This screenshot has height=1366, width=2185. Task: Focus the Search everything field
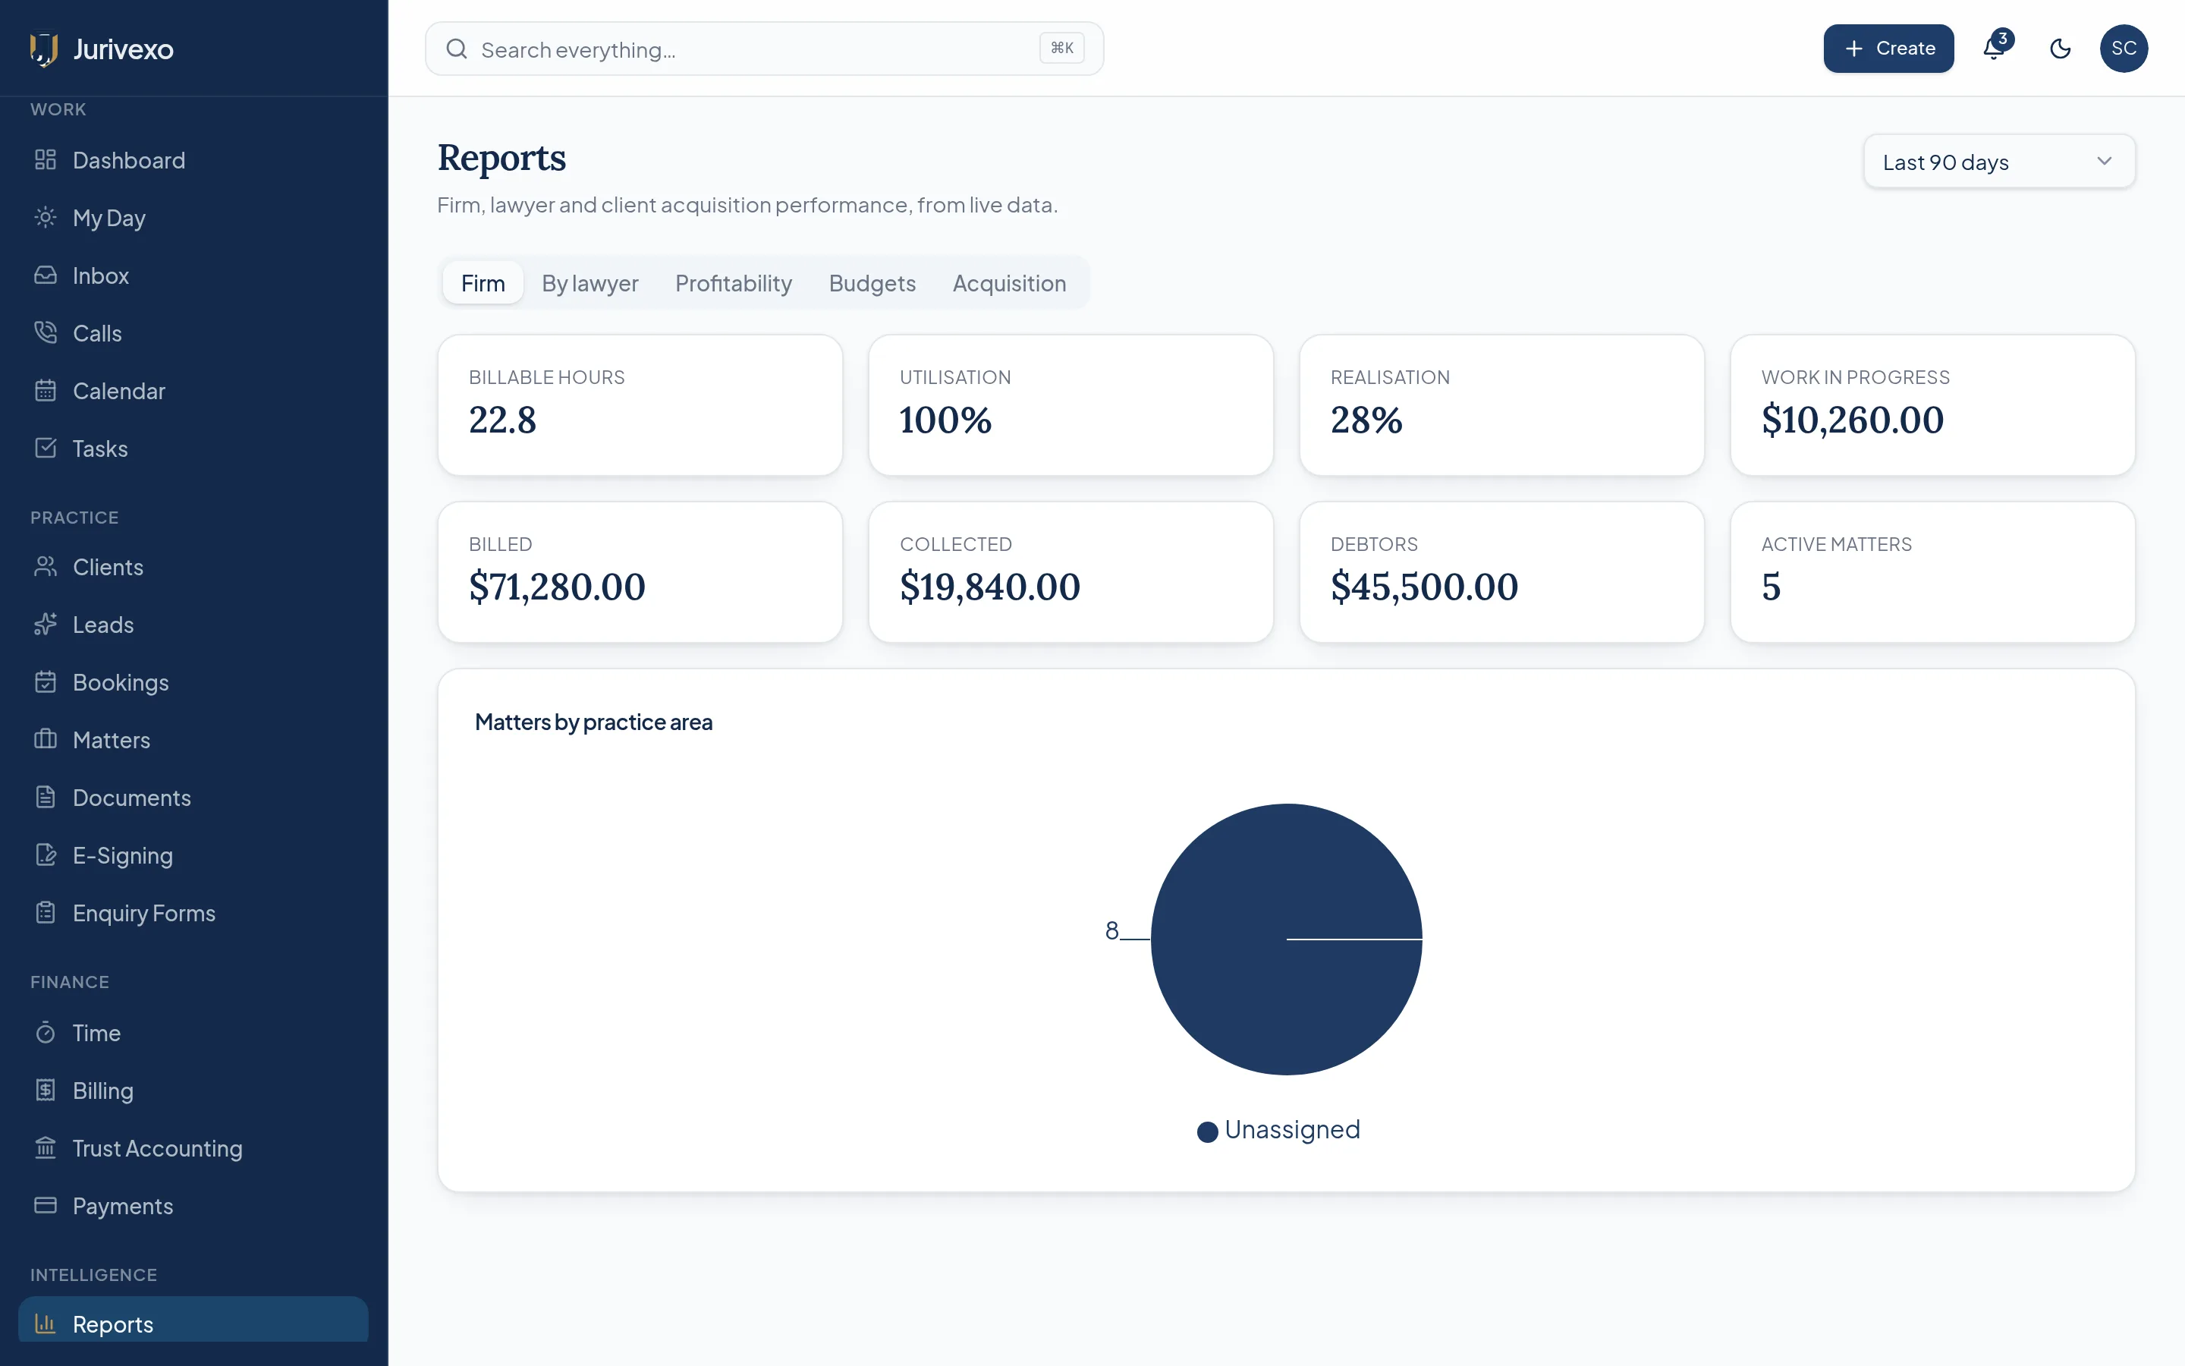[764, 49]
